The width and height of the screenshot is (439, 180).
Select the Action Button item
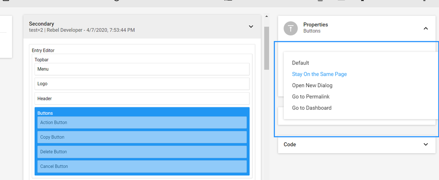(142, 123)
